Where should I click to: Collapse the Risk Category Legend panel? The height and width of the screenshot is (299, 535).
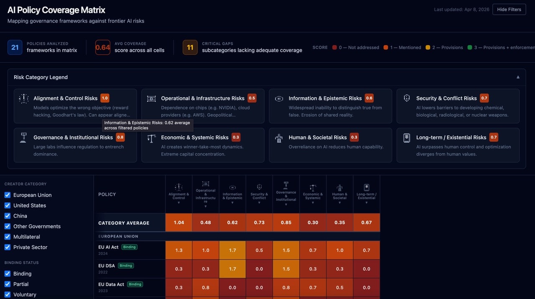[x=518, y=77]
